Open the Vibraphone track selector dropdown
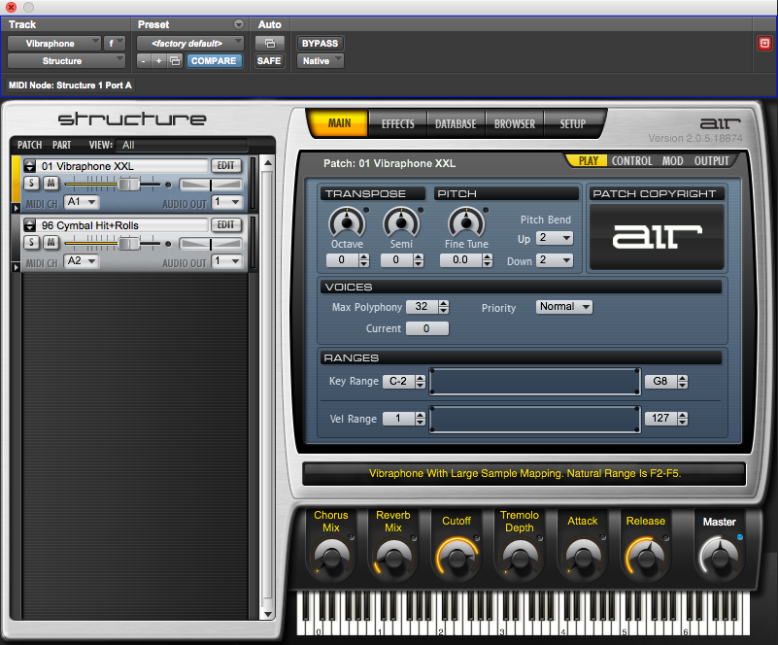 (x=54, y=43)
